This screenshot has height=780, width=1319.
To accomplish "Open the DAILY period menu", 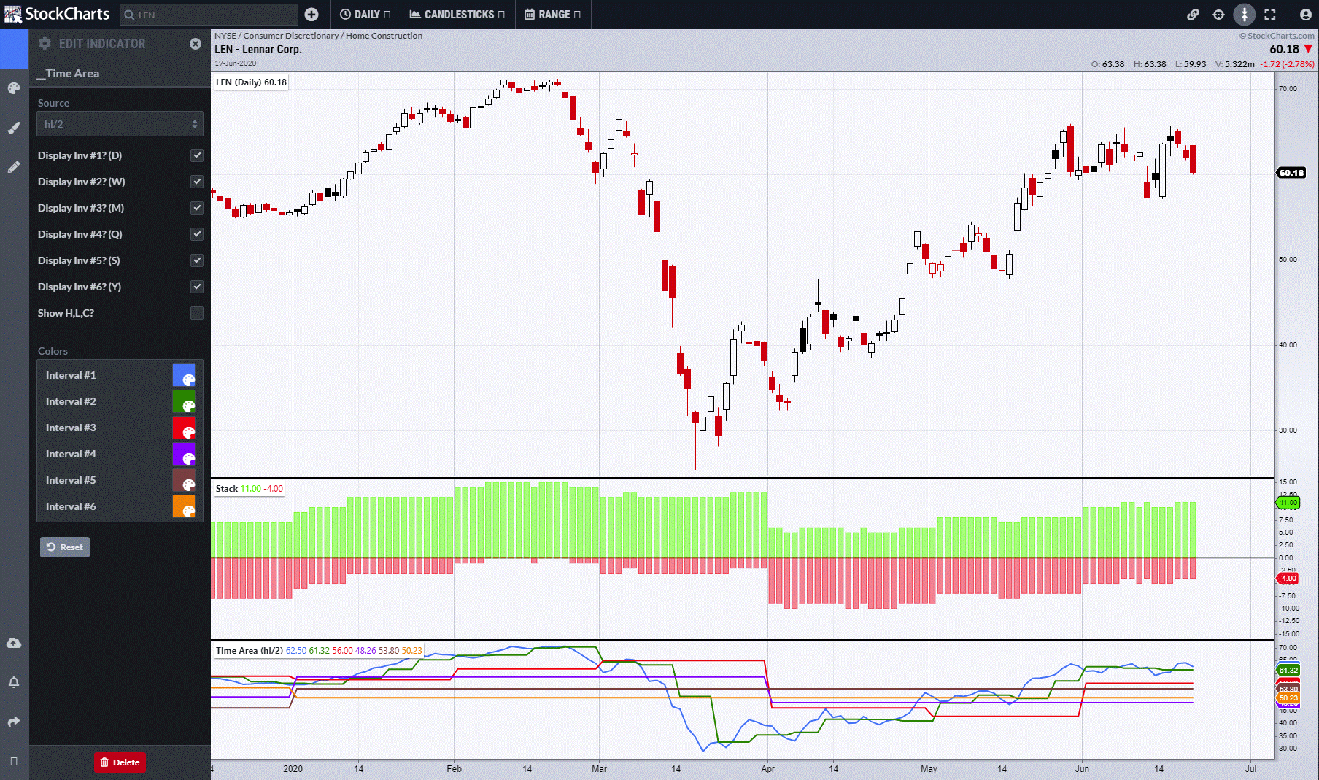I will (x=365, y=15).
